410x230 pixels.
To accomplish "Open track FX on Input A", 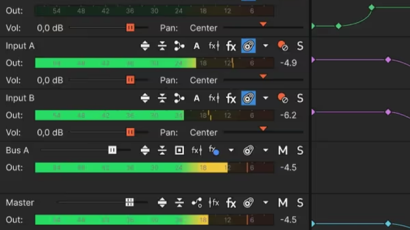I will pos(231,46).
